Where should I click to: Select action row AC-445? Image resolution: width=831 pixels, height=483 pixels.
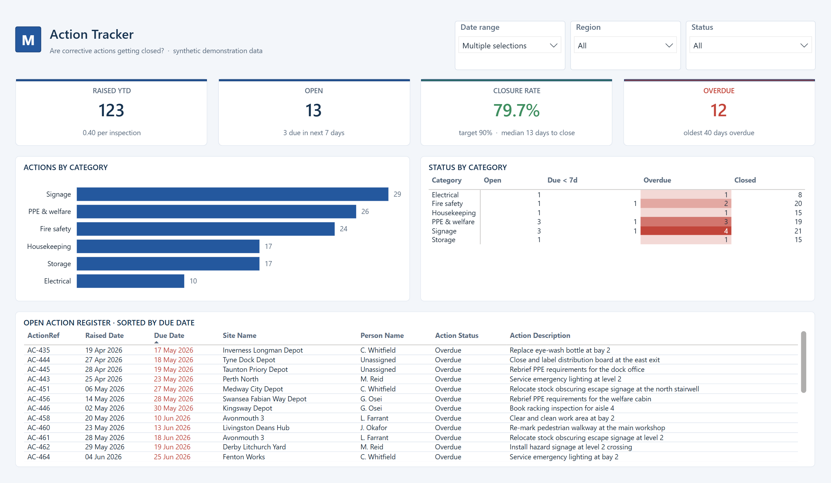point(411,369)
